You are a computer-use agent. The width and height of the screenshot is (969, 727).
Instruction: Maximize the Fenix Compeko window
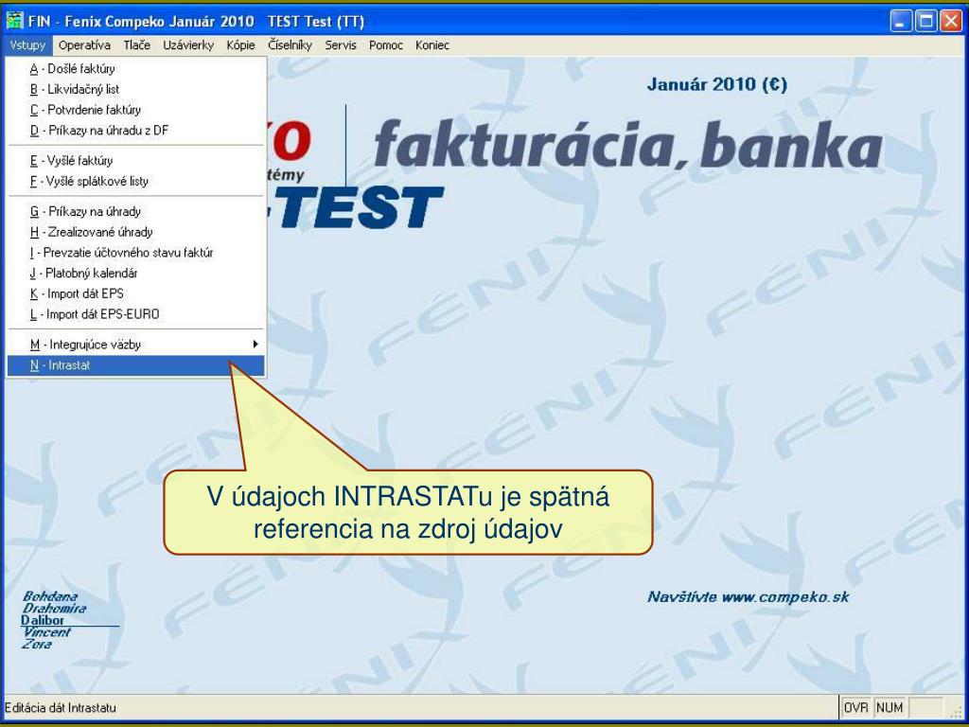click(925, 22)
